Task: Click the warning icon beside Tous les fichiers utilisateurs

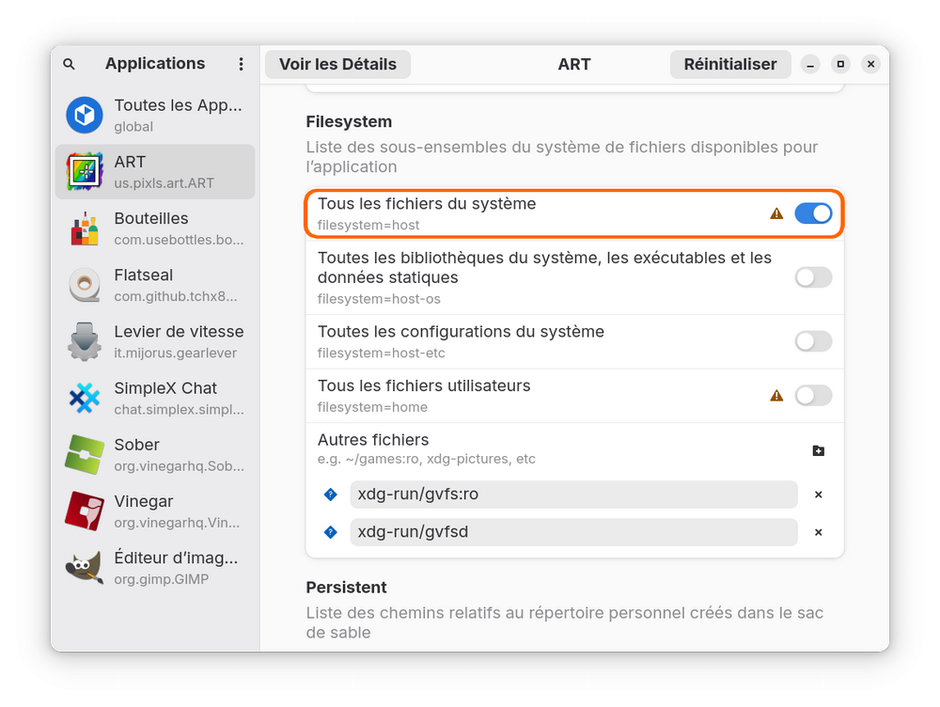Action: pos(776,396)
